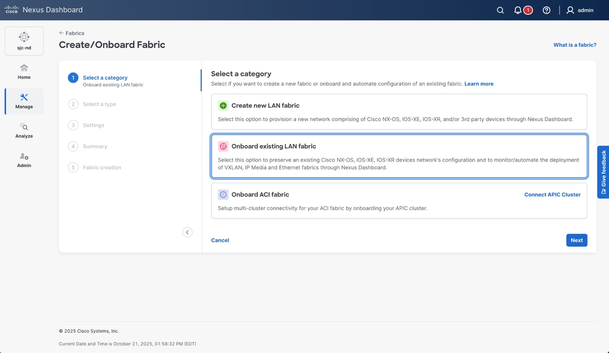
Task: Open the Give feedback side tab
Action: pos(603,172)
